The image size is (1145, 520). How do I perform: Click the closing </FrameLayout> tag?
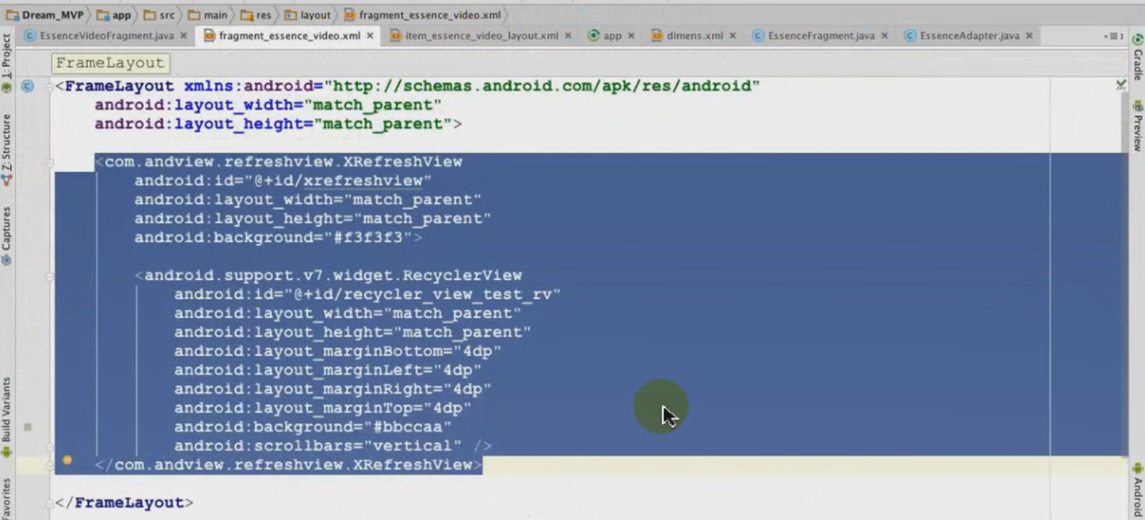(124, 503)
